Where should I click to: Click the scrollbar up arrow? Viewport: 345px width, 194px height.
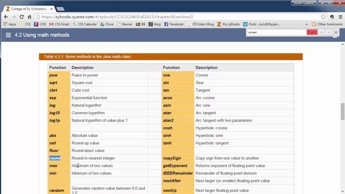(x=343, y=45)
